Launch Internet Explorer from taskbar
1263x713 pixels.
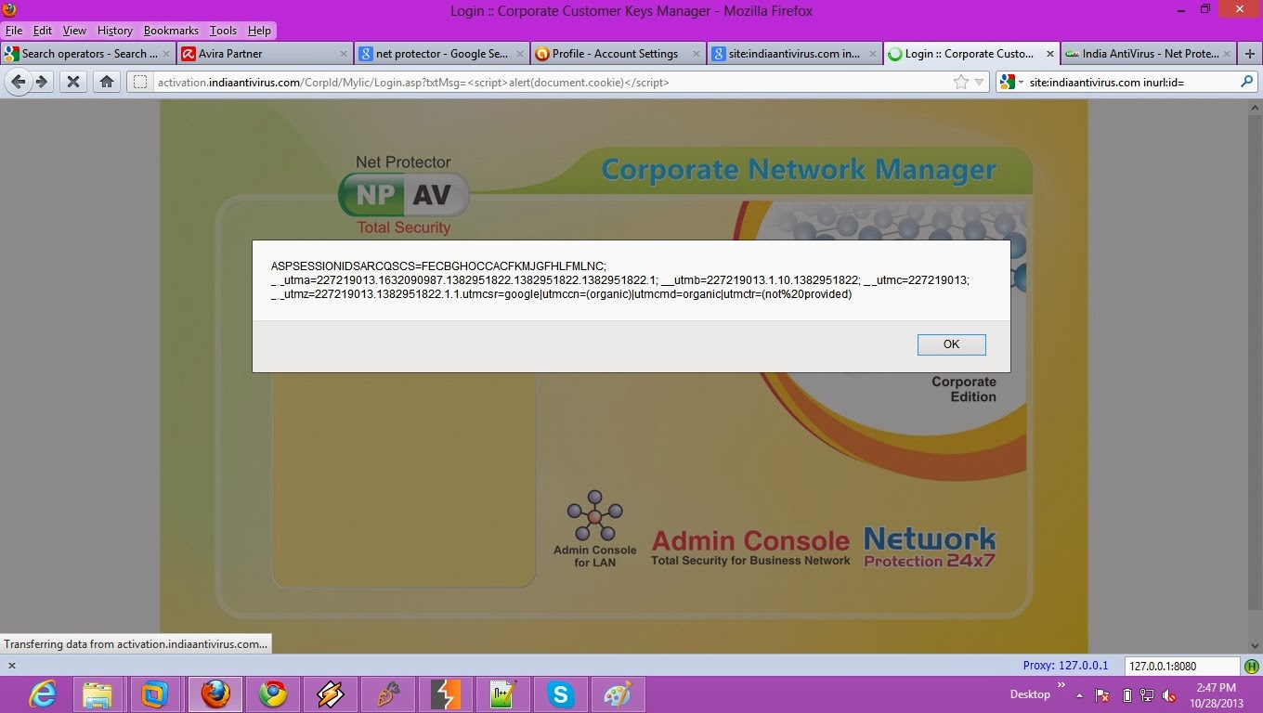[43, 694]
